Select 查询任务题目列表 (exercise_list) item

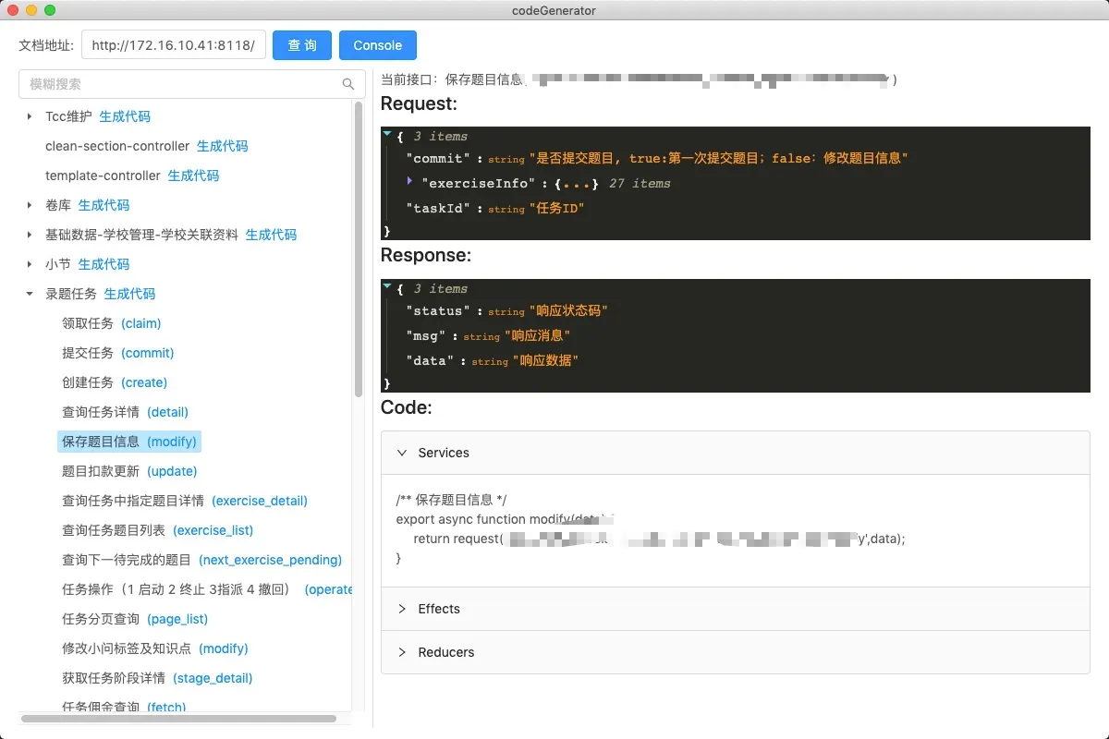[x=157, y=530]
